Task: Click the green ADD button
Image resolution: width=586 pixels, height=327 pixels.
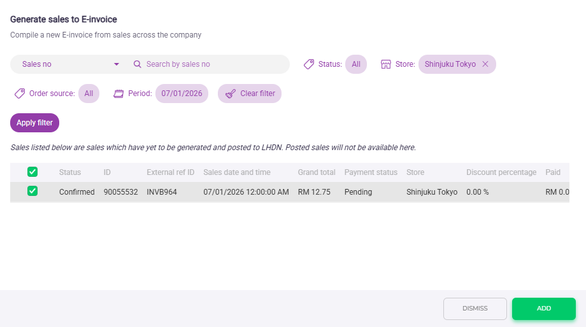Action: 543,309
